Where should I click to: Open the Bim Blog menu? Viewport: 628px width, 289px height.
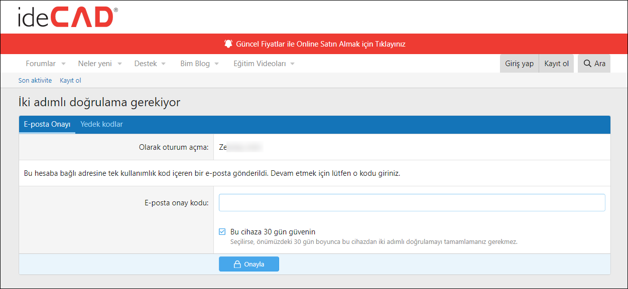coord(195,64)
